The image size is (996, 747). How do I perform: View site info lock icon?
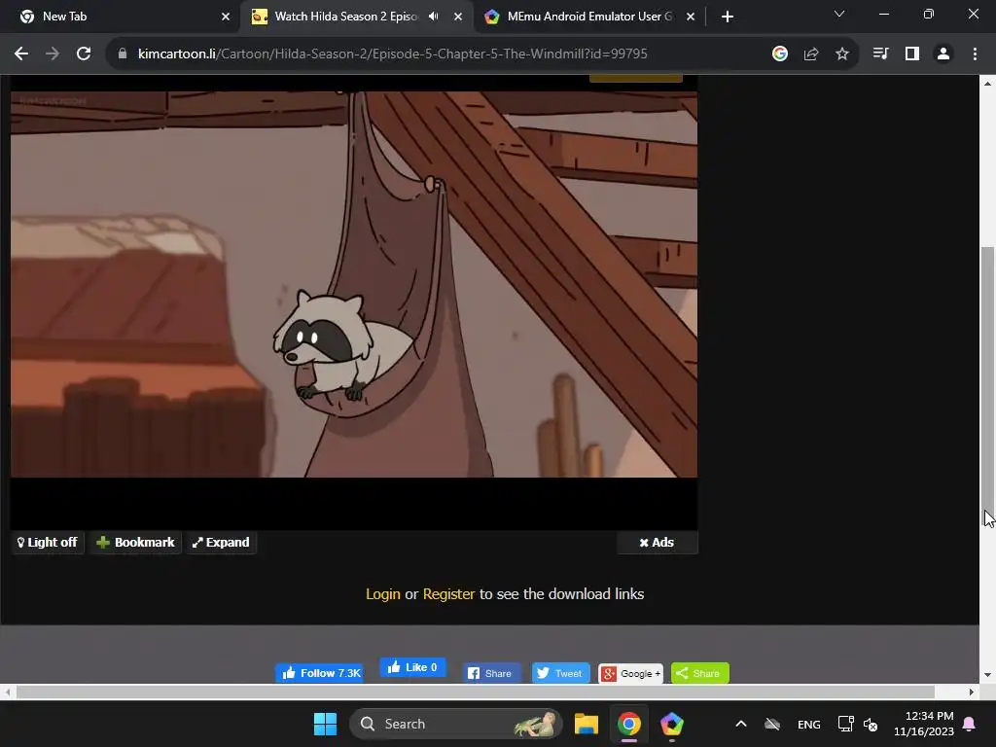tap(123, 54)
